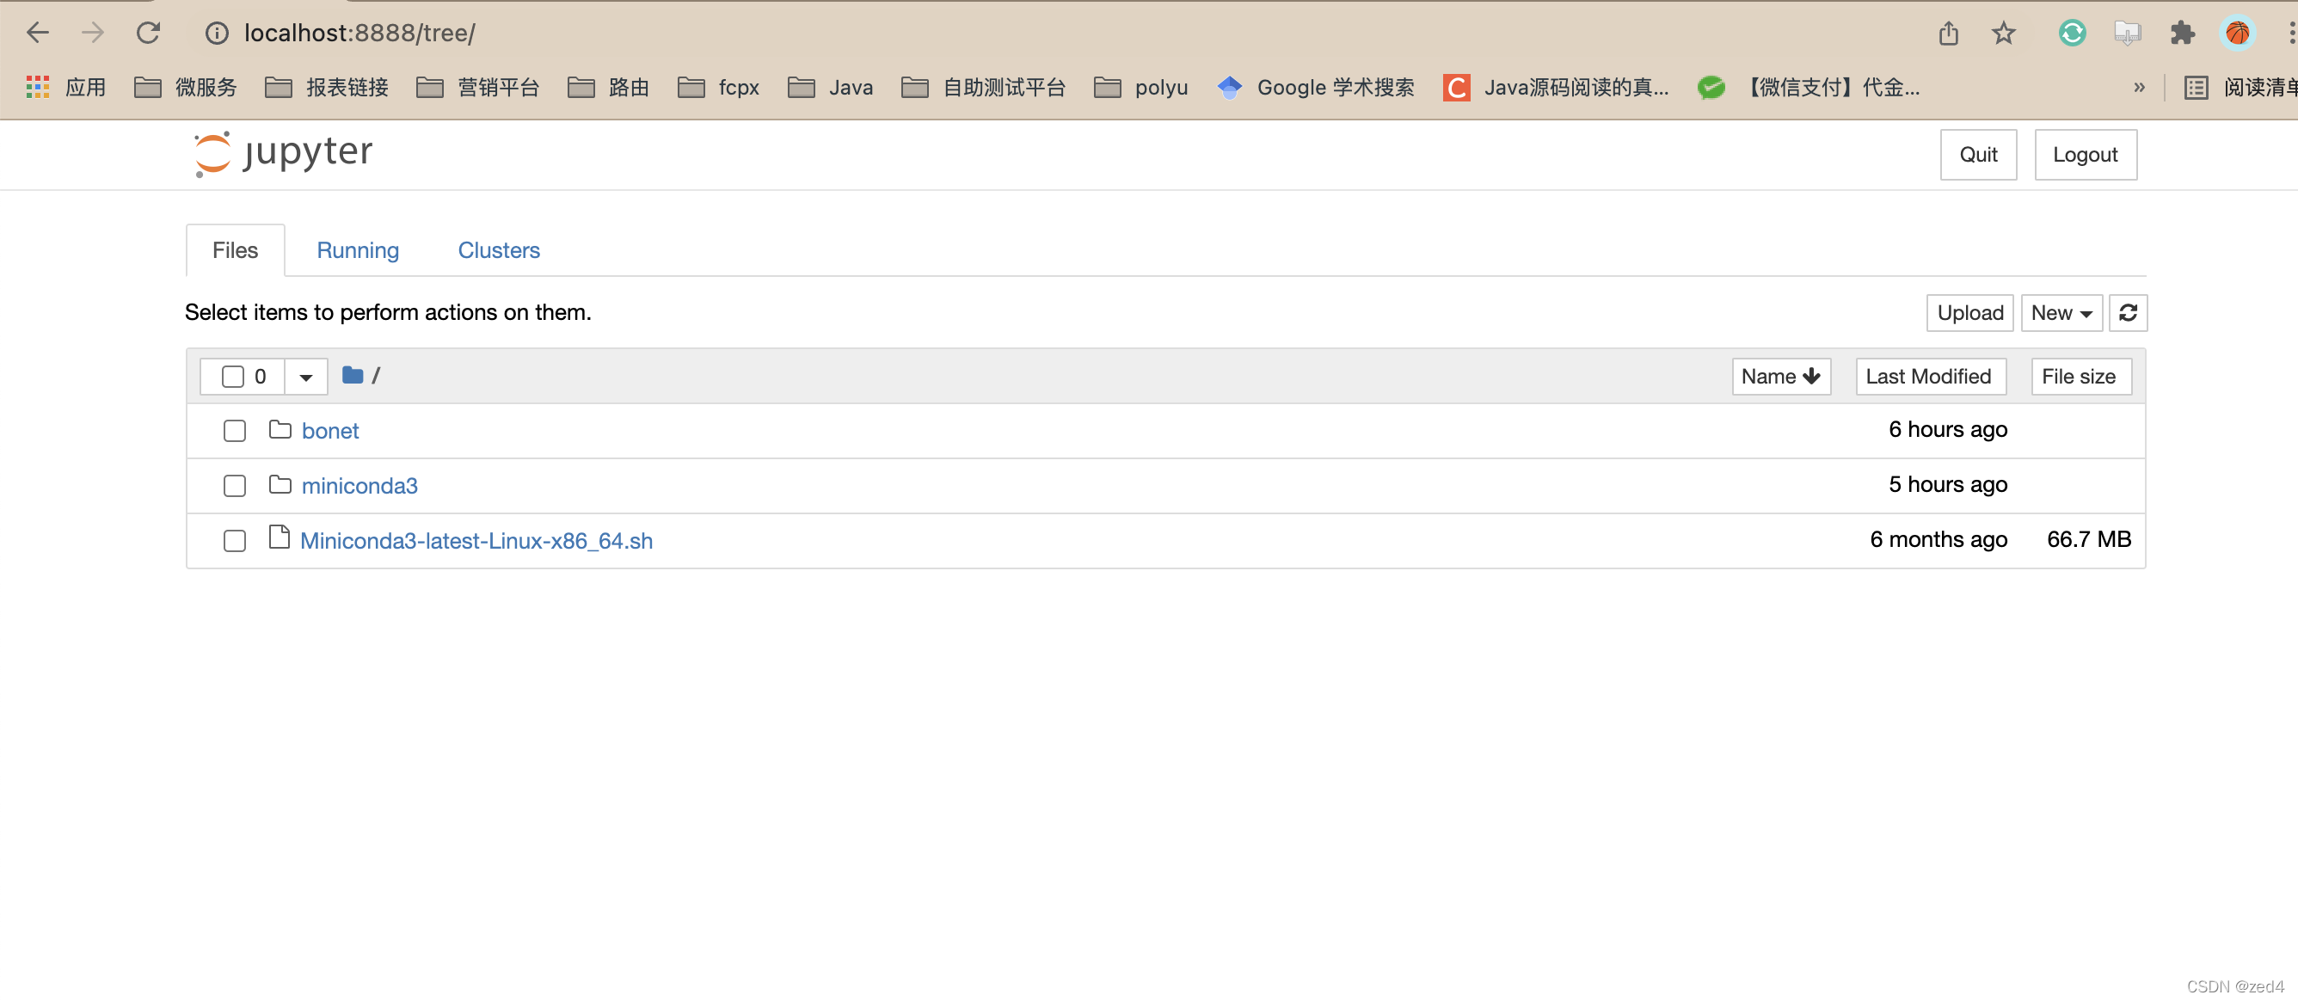
Task: Click the browser forward arrow
Action: coord(93,33)
